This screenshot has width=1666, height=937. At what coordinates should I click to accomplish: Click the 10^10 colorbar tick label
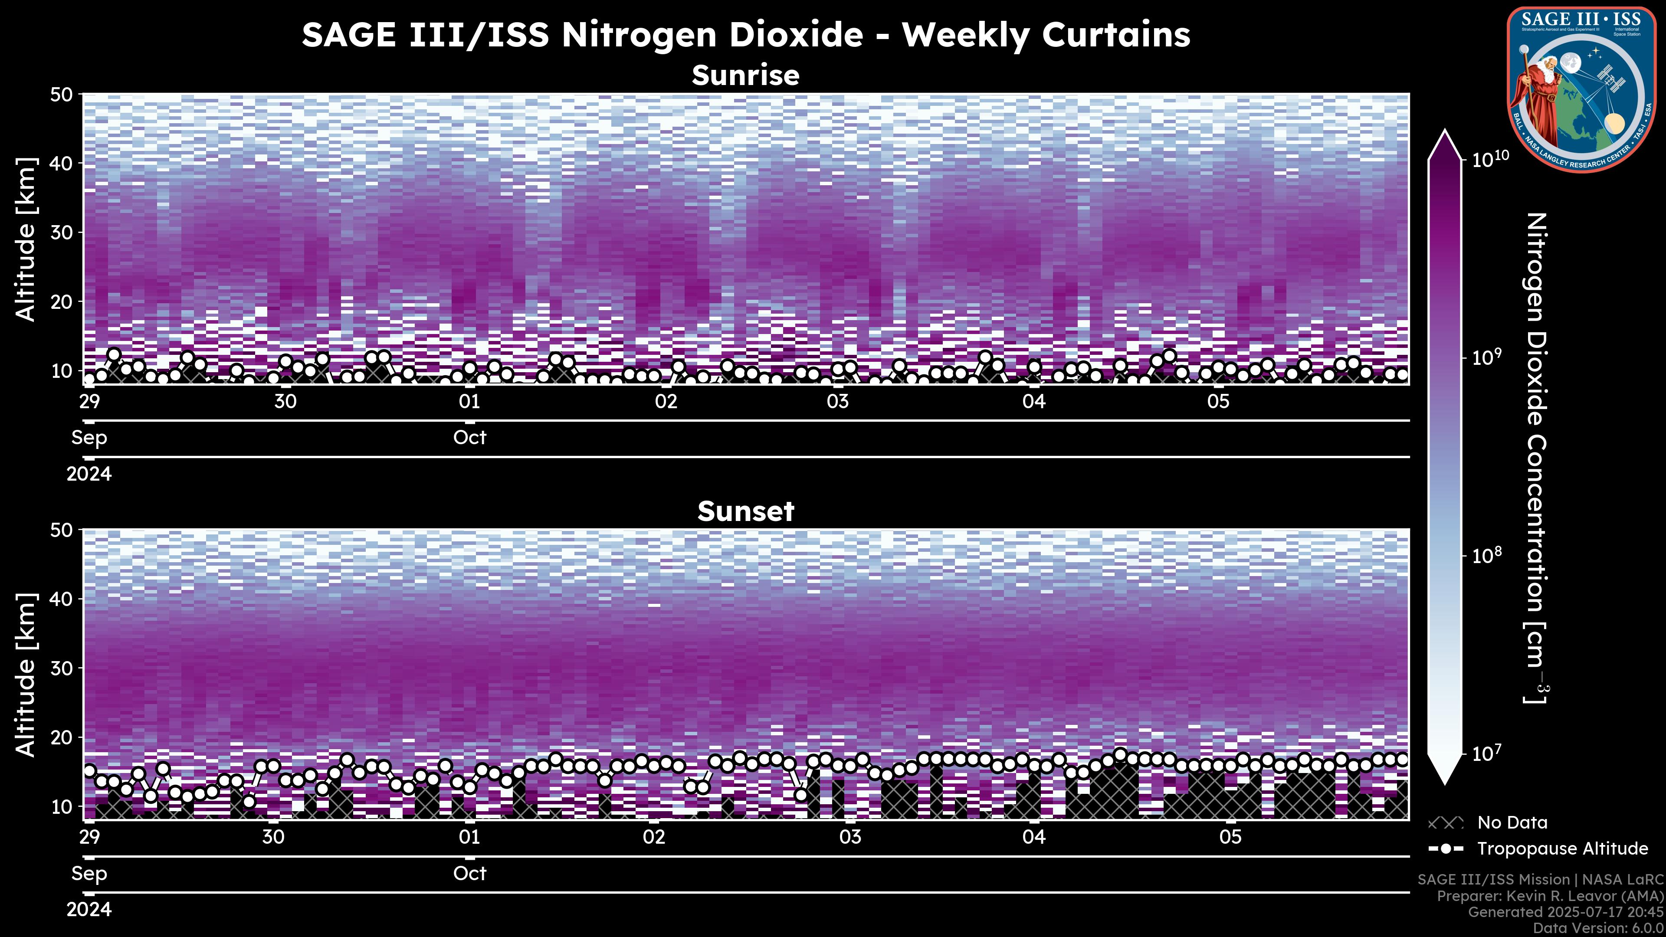coord(1491,158)
